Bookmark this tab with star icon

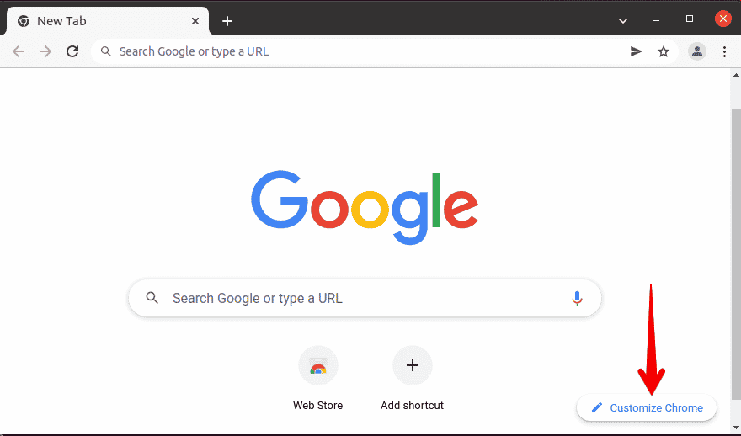tap(664, 51)
